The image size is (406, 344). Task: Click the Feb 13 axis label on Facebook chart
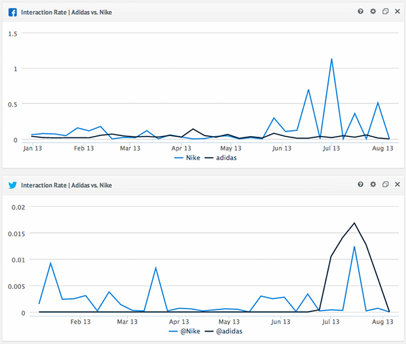(84, 148)
